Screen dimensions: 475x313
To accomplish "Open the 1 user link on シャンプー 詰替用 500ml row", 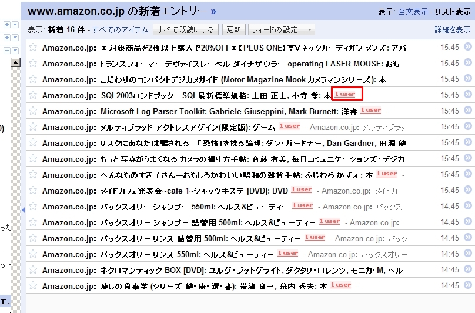I will point(330,222).
